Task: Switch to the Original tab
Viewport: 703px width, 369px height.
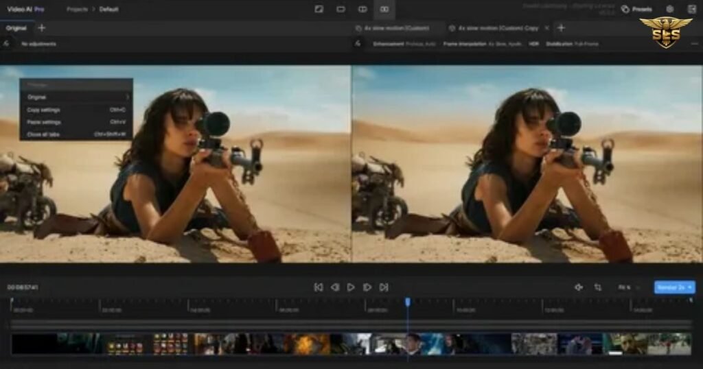Action: click(16, 28)
